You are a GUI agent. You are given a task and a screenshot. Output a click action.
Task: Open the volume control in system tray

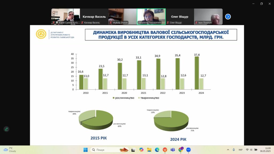click(x=252, y=150)
